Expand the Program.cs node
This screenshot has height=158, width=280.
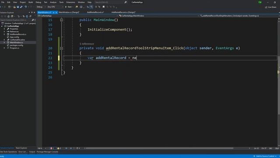(4, 48)
